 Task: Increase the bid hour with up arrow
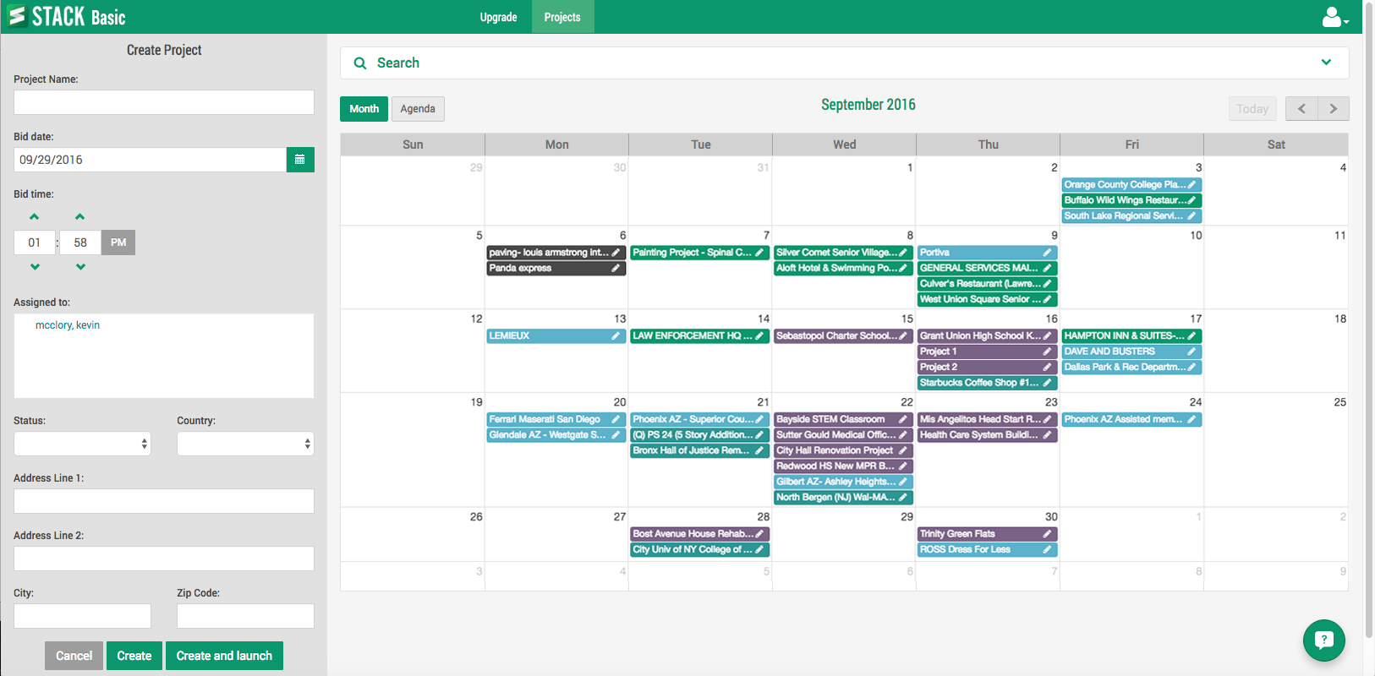tap(35, 217)
